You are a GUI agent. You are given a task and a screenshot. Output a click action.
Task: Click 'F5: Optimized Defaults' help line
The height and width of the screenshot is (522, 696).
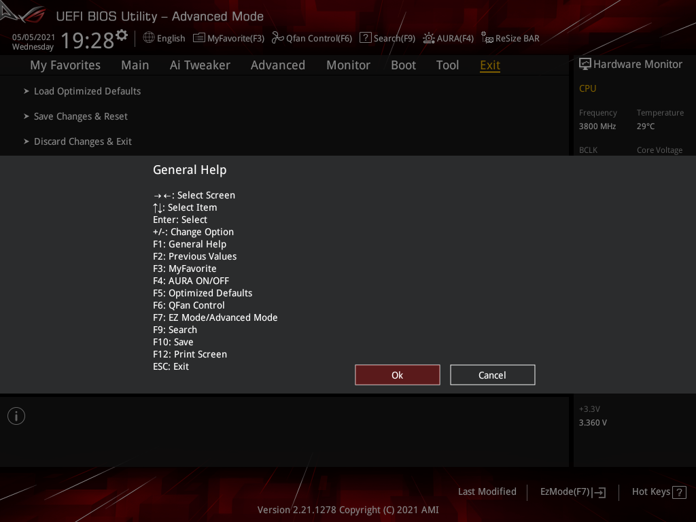click(x=203, y=293)
